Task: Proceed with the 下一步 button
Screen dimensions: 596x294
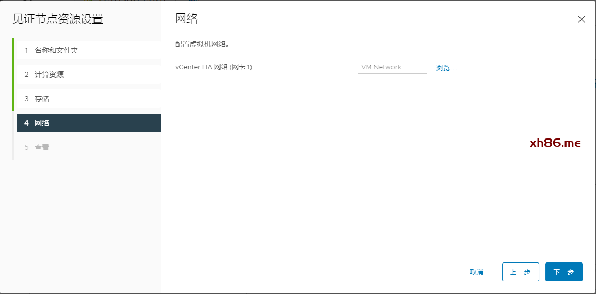Action: tap(563, 272)
